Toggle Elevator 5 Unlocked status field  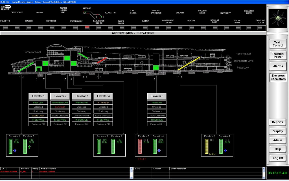tap(157, 107)
